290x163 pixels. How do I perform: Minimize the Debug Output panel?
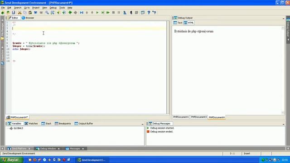coord(283,18)
